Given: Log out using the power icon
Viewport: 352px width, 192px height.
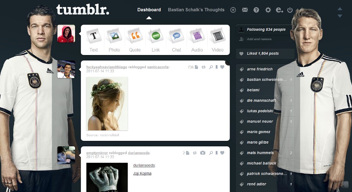Looking at the screenshot, I should [290, 10].
